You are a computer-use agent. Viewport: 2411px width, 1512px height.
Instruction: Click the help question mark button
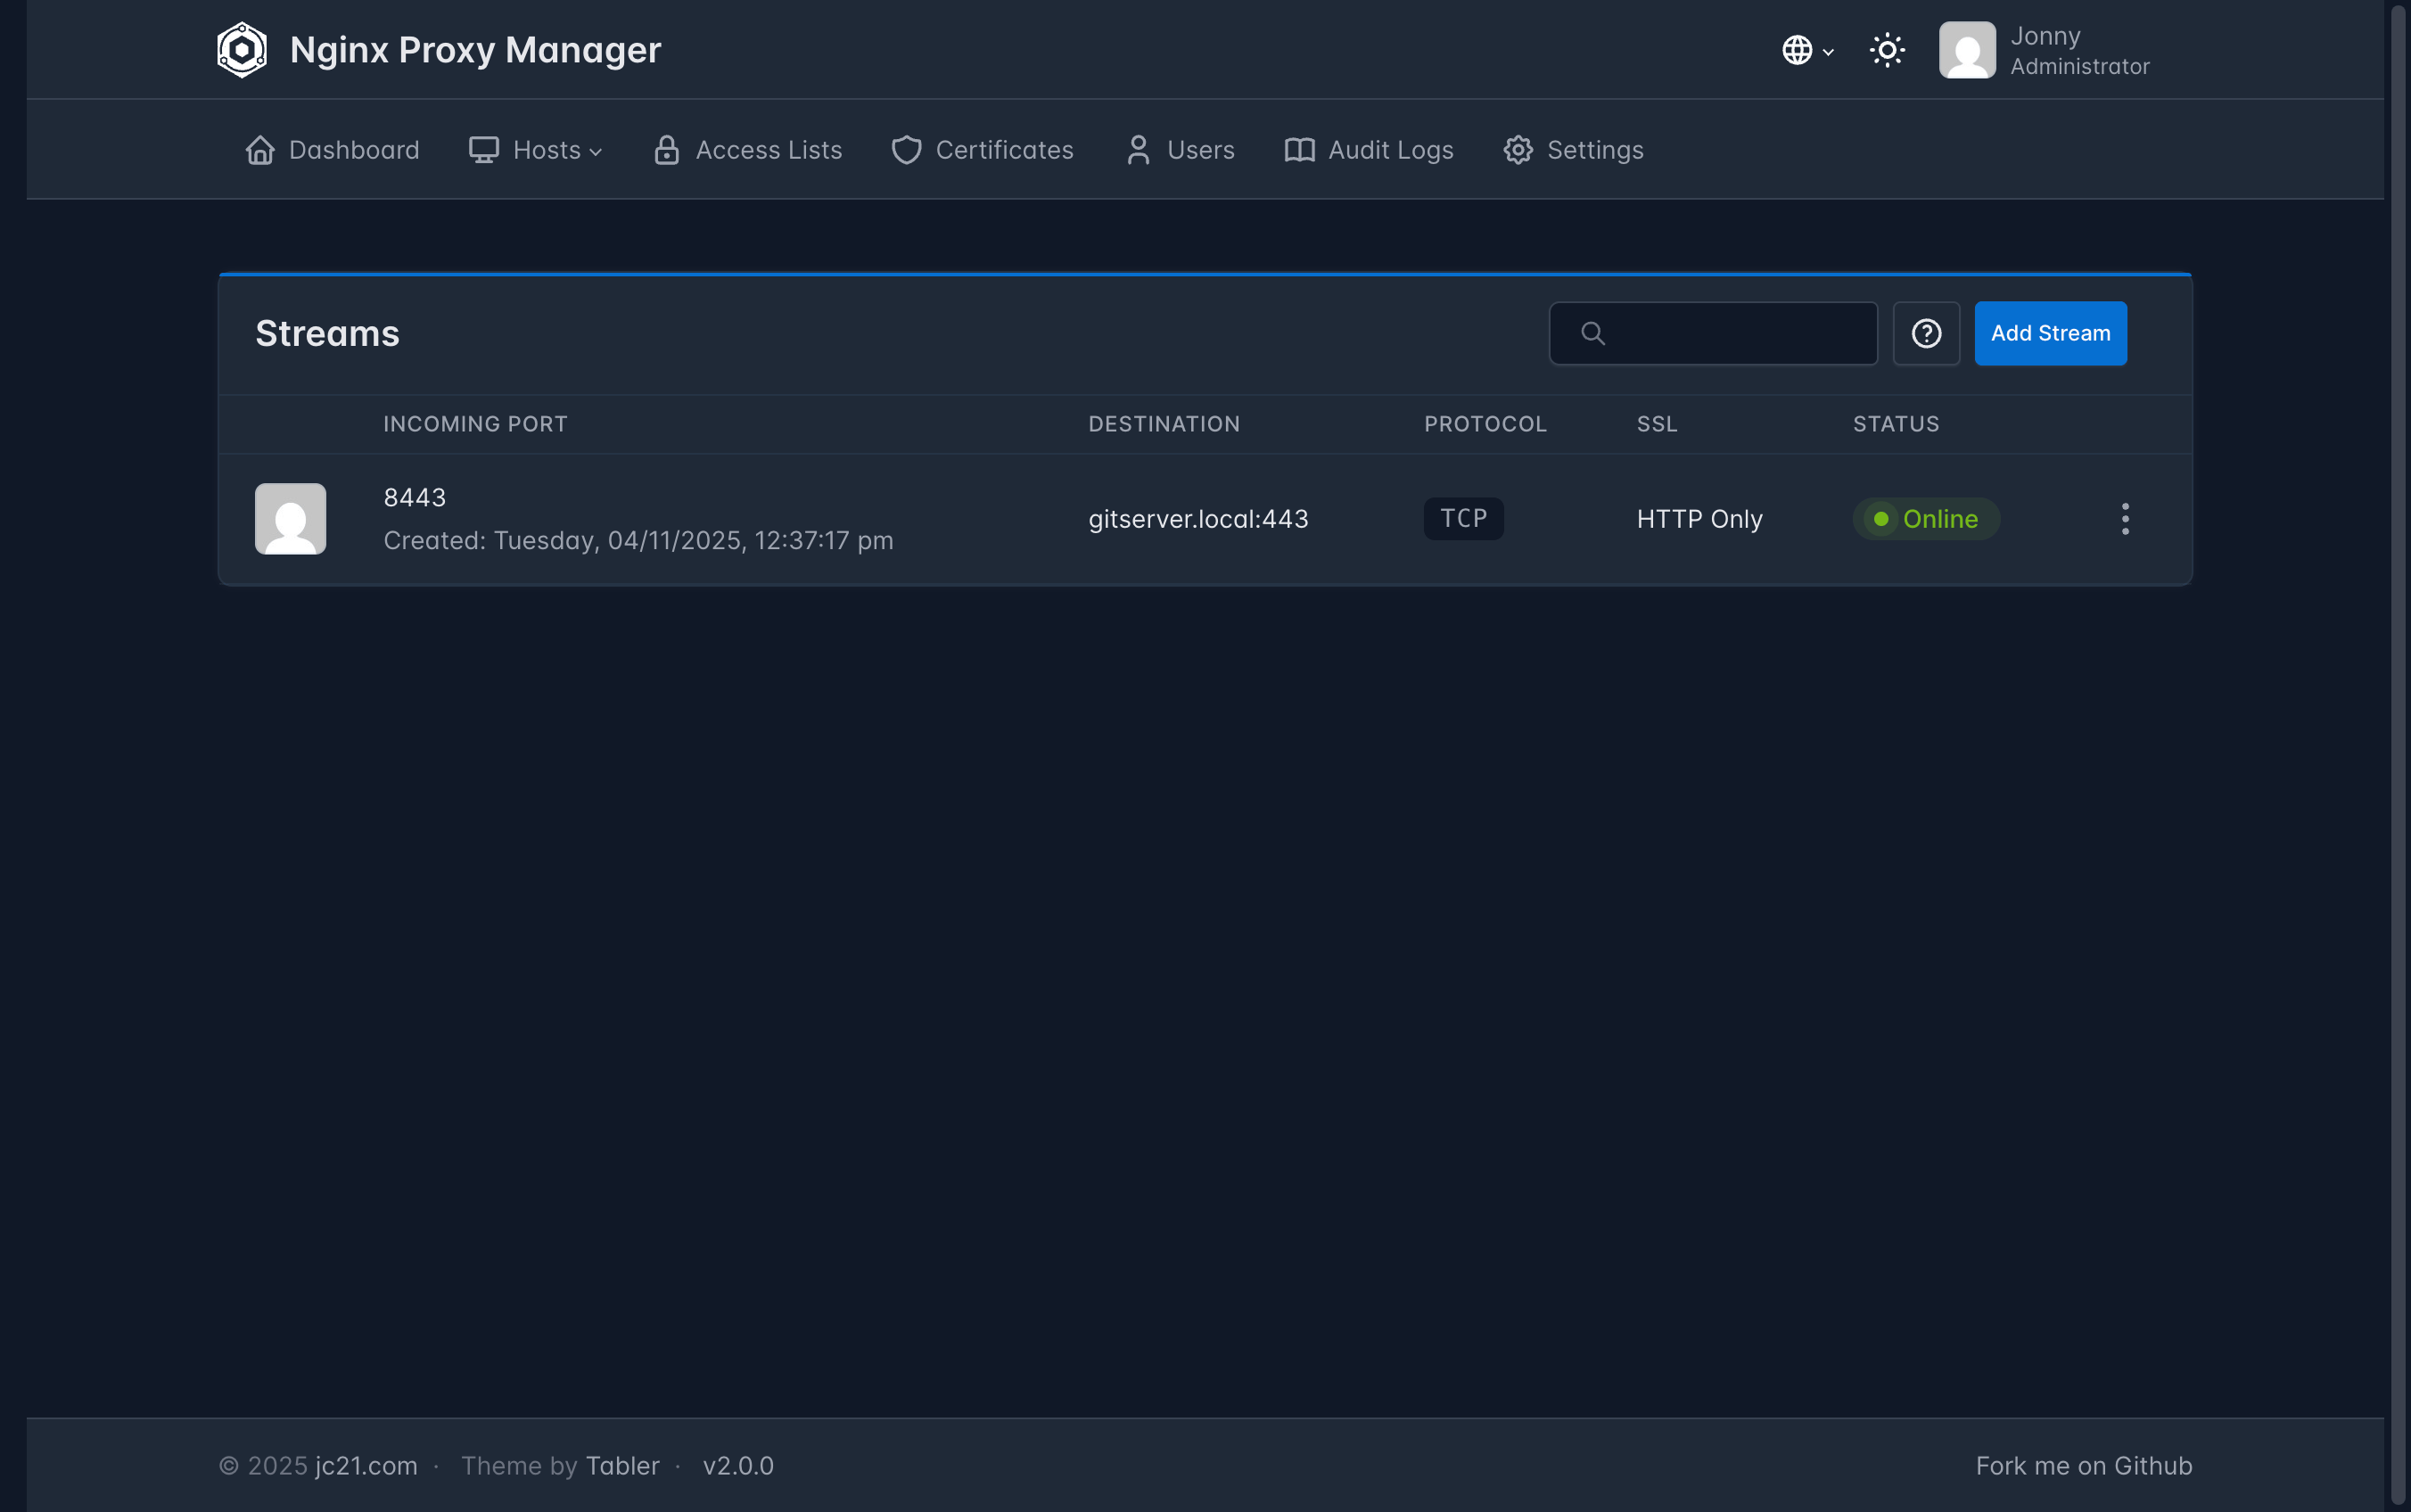pos(1926,334)
